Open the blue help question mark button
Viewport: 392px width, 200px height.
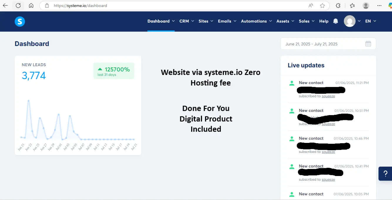[385, 173]
